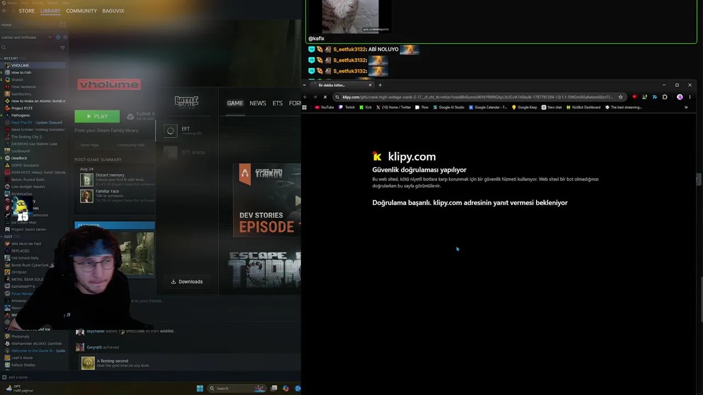The width and height of the screenshot is (703, 395).
Task: Bookmark this page with the star icon
Action: (621, 97)
